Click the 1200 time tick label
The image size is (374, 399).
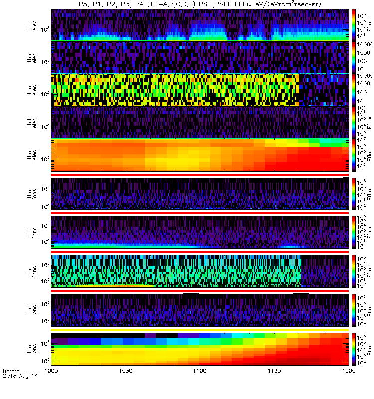coord(349,371)
